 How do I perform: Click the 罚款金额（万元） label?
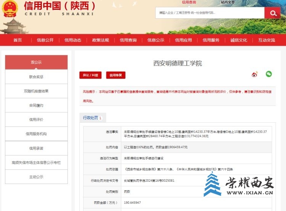106,203
